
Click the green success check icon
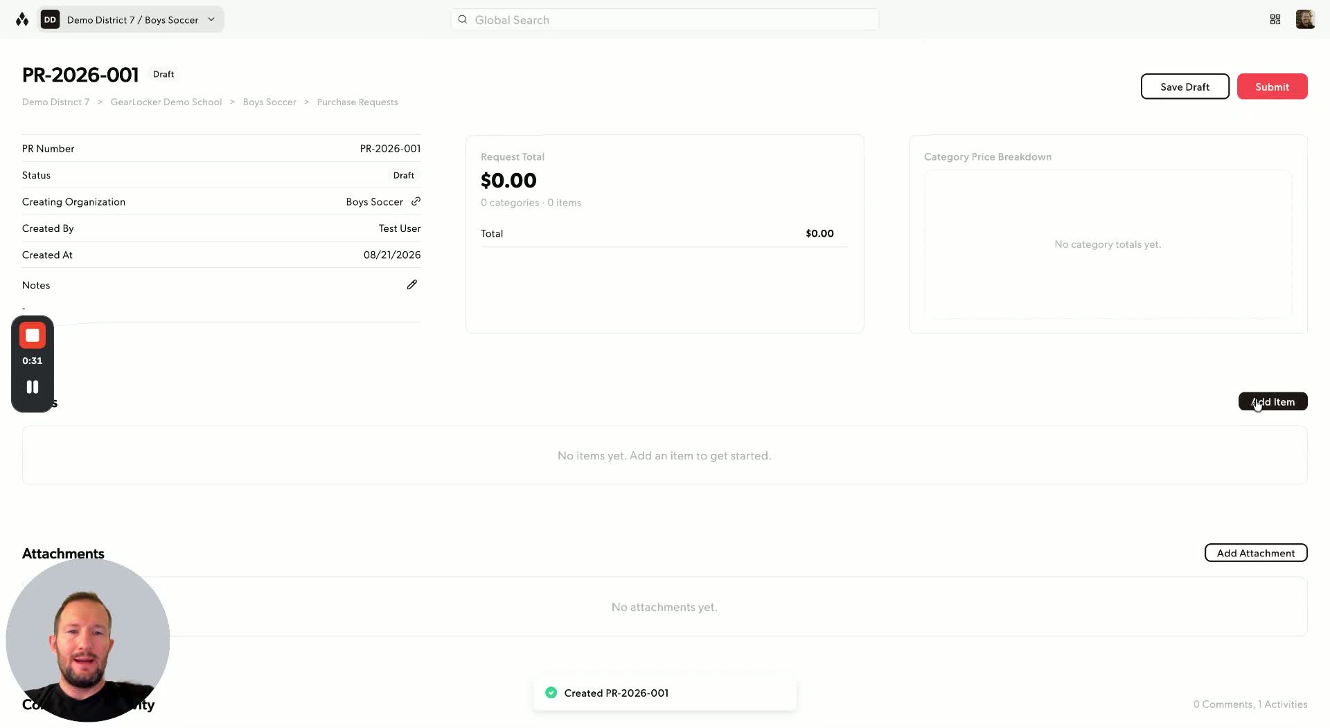pyautogui.click(x=551, y=693)
